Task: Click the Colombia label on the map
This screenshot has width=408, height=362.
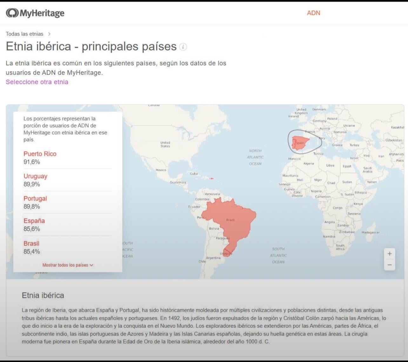Action: (x=202, y=199)
